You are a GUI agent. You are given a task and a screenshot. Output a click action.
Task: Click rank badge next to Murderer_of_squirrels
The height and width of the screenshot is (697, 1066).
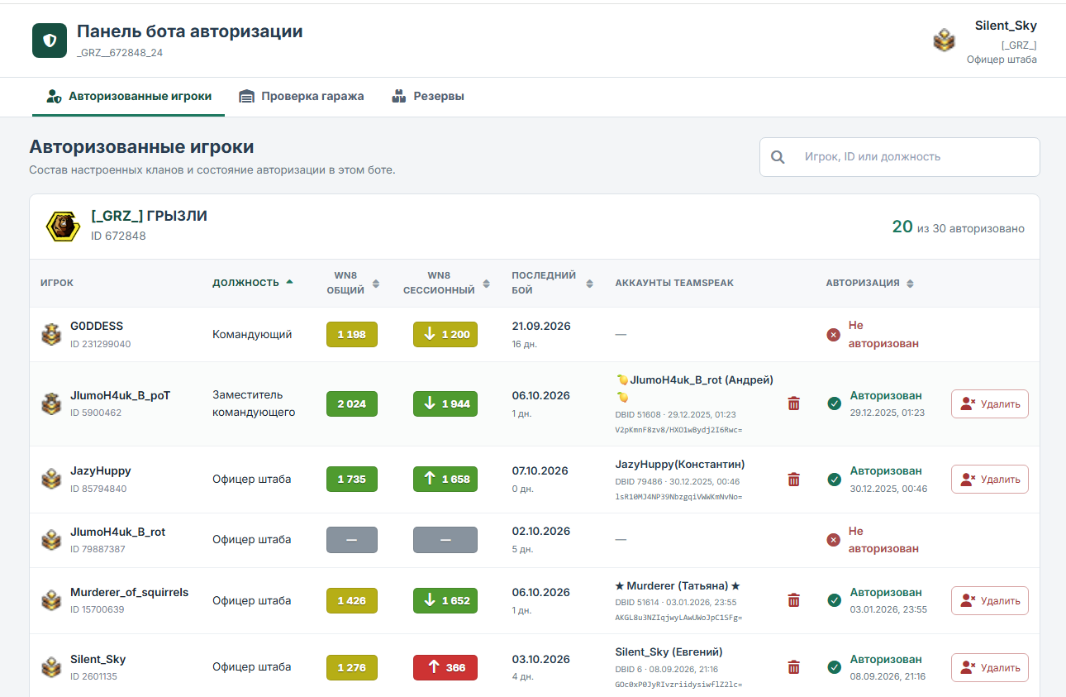(51, 601)
